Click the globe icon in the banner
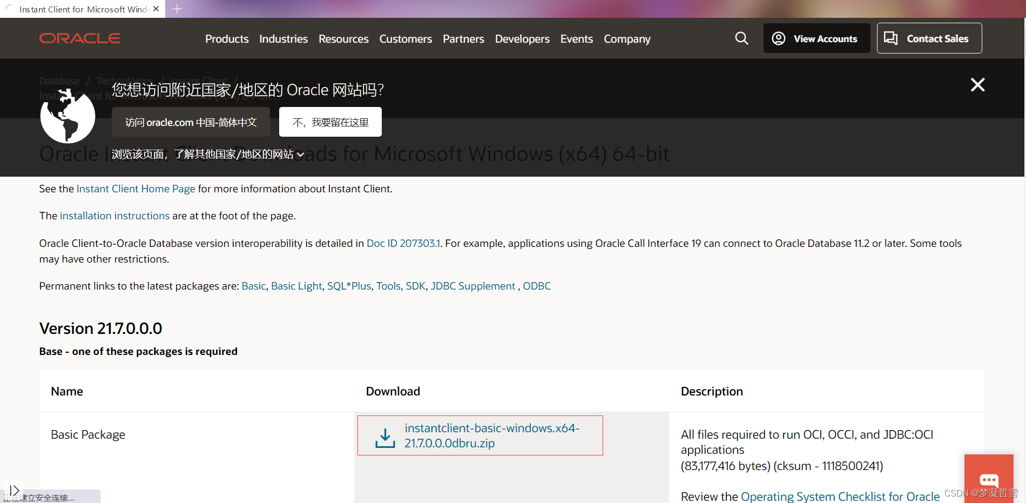The image size is (1026, 503). click(x=68, y=116)
